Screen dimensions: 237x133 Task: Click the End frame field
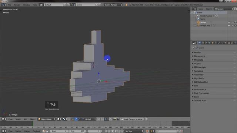(x=77, y=131)
